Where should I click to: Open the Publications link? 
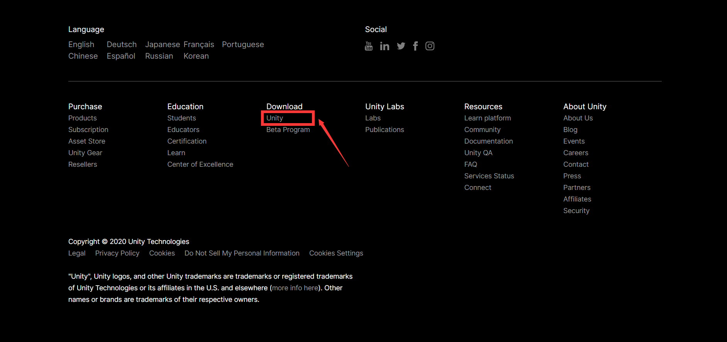tap(385, 130)
